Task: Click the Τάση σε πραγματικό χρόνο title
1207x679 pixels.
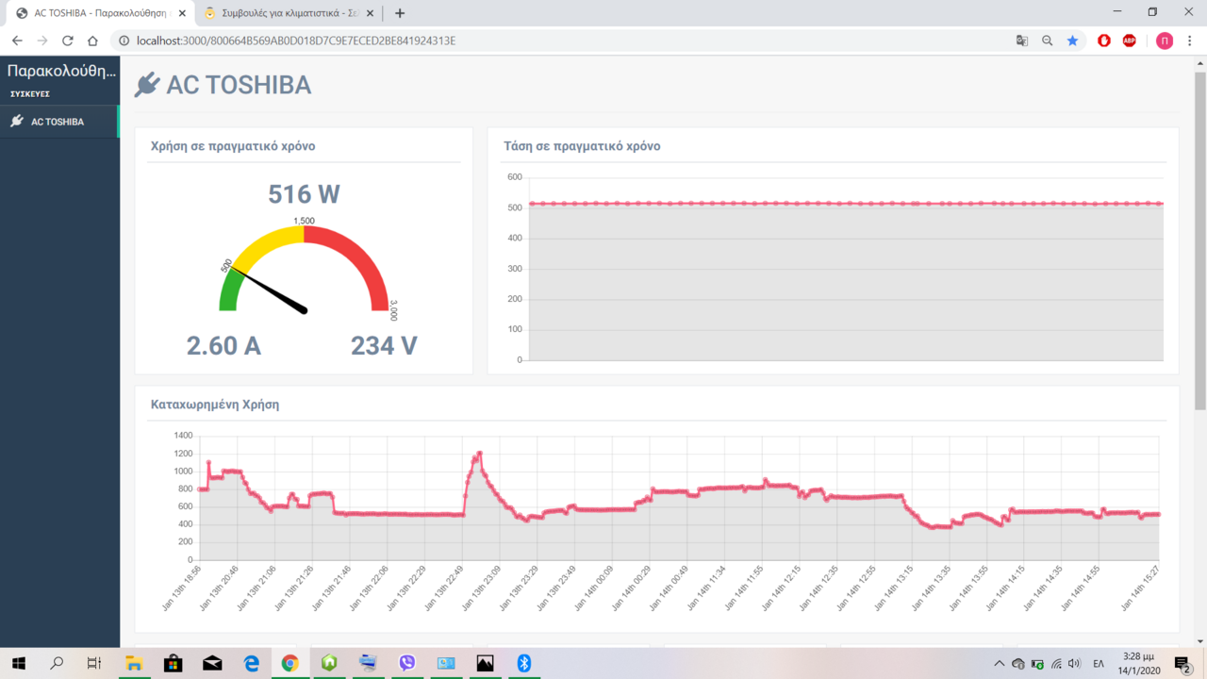Action: [x=582, y=146]
